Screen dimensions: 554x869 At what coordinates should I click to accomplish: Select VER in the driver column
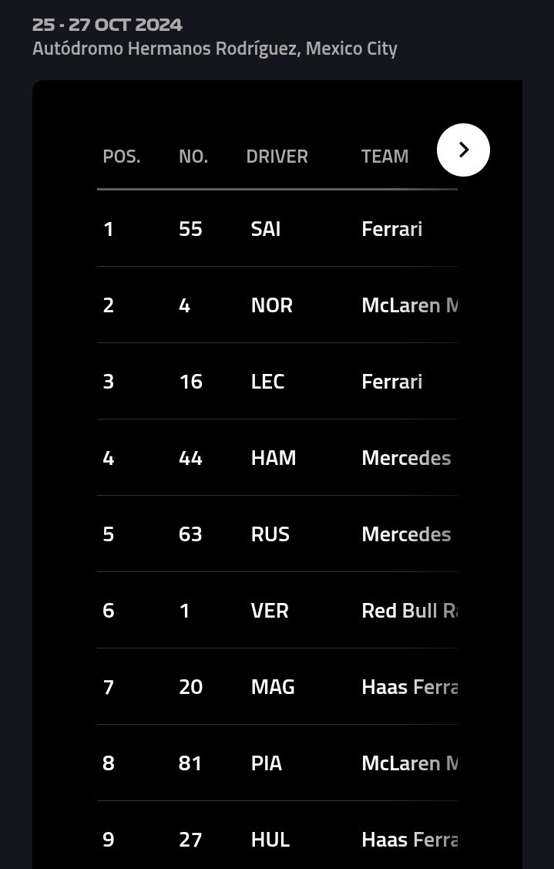click(x=270, y=611)
